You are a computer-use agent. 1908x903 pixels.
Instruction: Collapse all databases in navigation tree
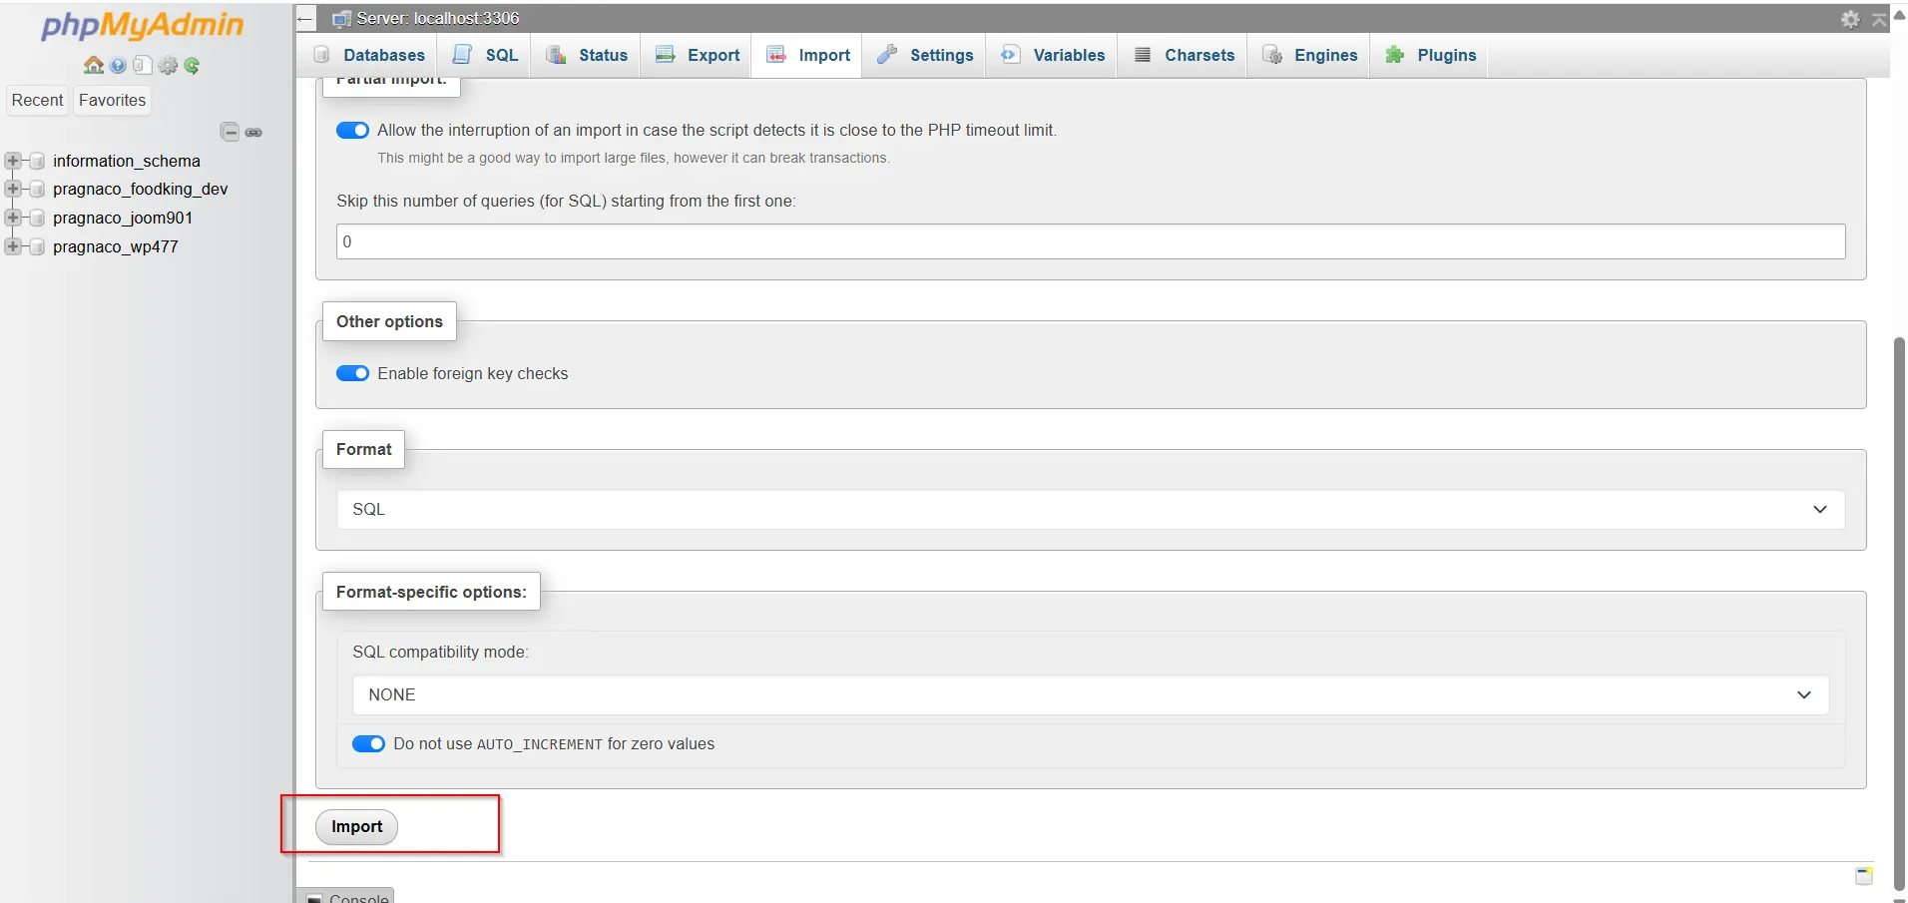tap(231, 132)
